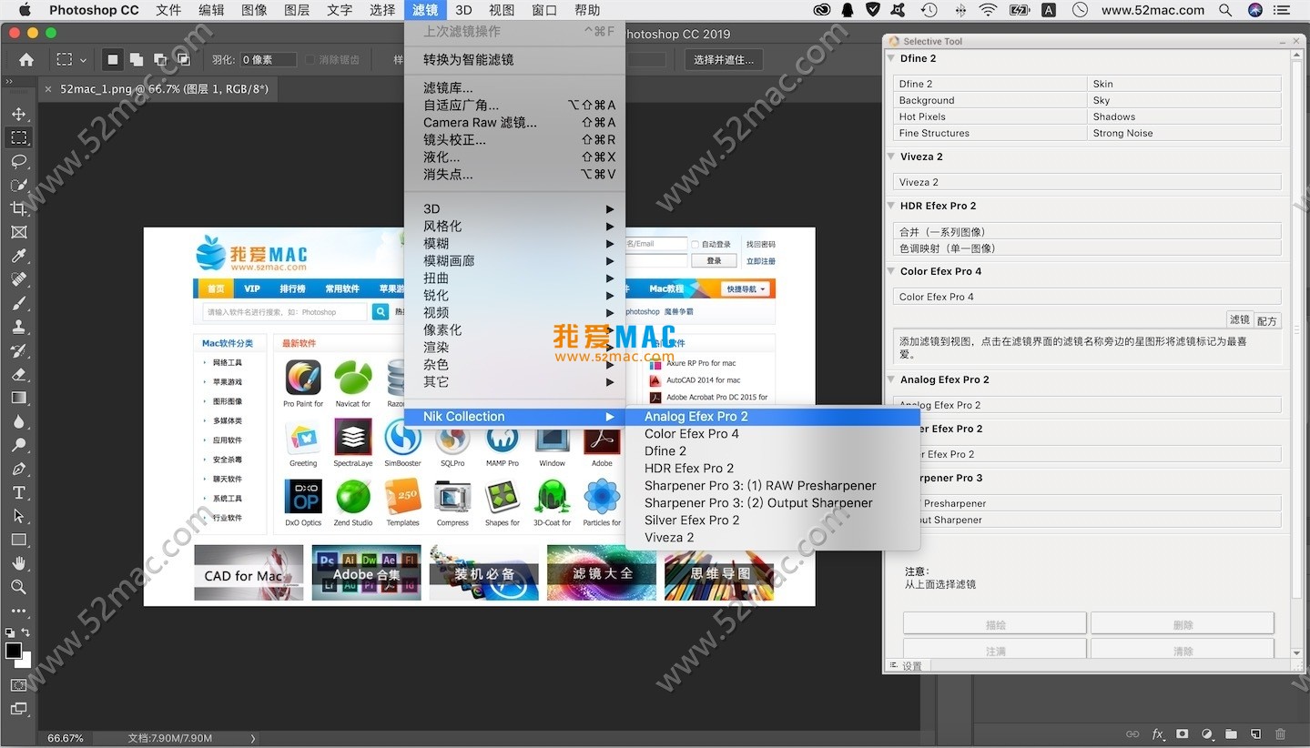
Task: Select the Crop tool
Action: (18, 208)
